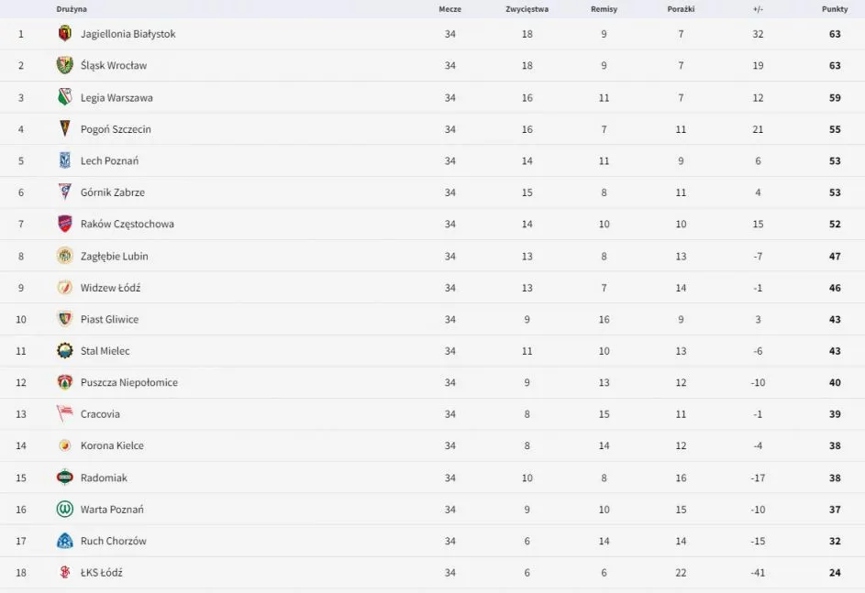Click the Jagiellonia Białystok club crest
Screen dimensions: 865x593
pos(64,34)
